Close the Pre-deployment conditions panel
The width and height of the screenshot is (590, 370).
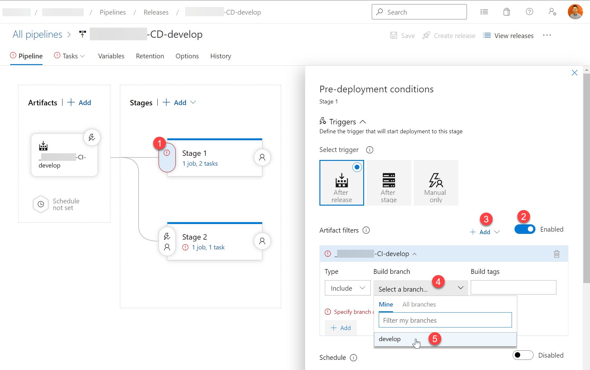tap(574, 73)
